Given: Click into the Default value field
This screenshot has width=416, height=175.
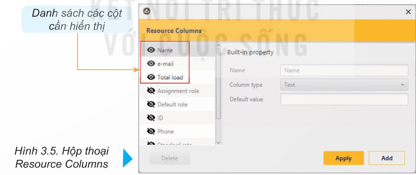Looking at the screenshot, I should [344, 99].
